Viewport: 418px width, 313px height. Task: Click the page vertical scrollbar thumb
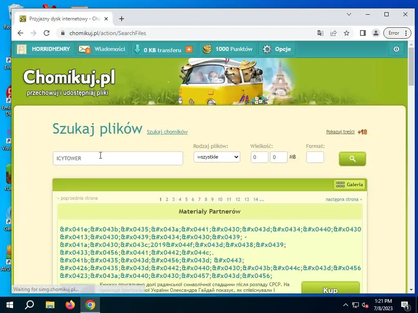pyautogui.click(x=411, y=66)
